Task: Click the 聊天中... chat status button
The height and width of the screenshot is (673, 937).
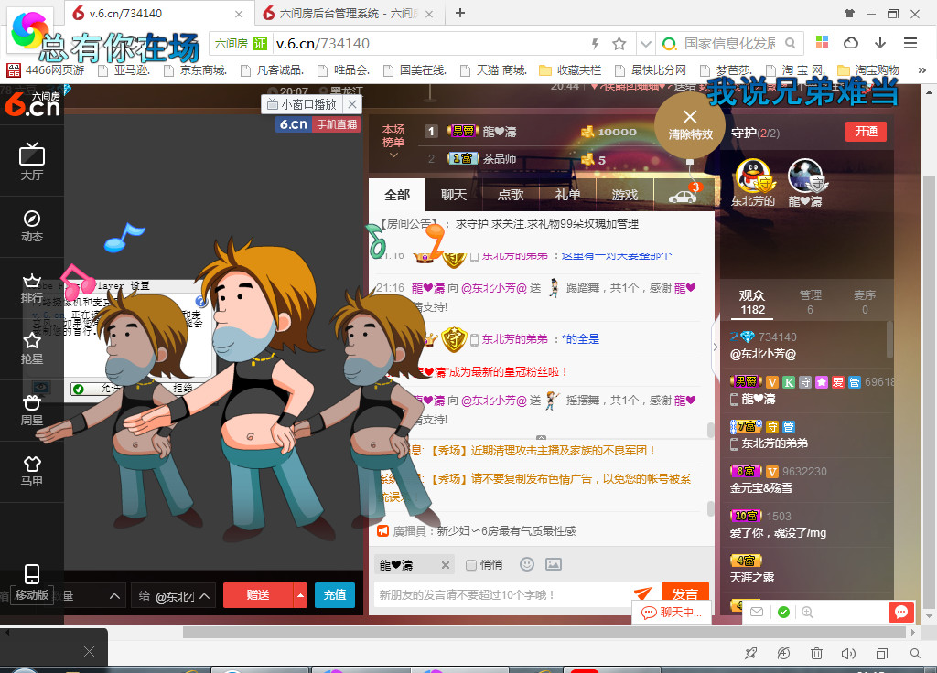Action: click(672, 612)
